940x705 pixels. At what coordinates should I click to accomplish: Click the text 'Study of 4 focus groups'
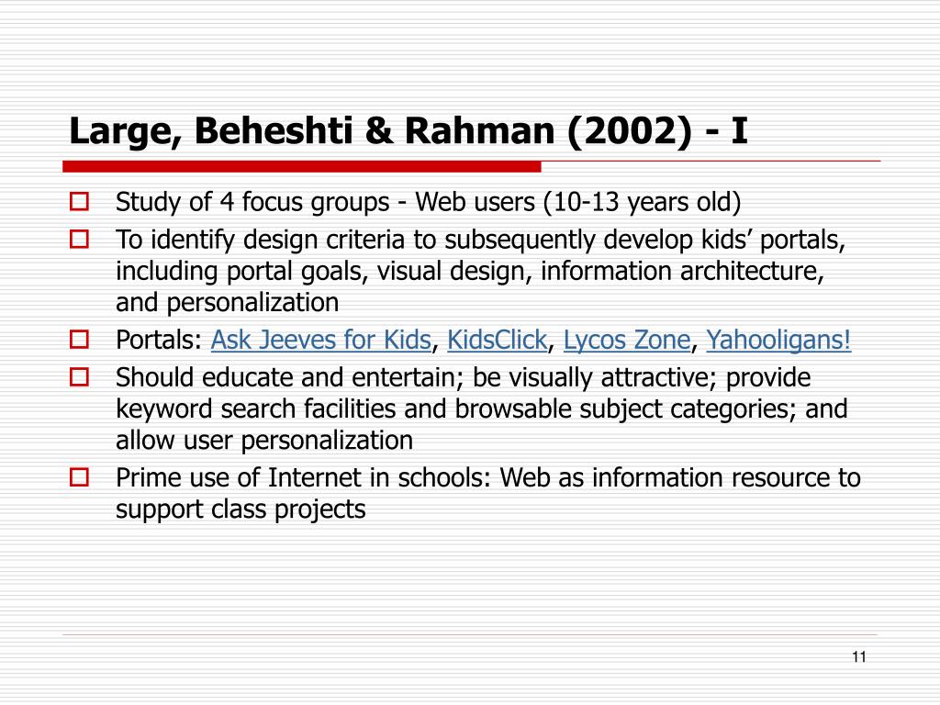click(252, 202)
